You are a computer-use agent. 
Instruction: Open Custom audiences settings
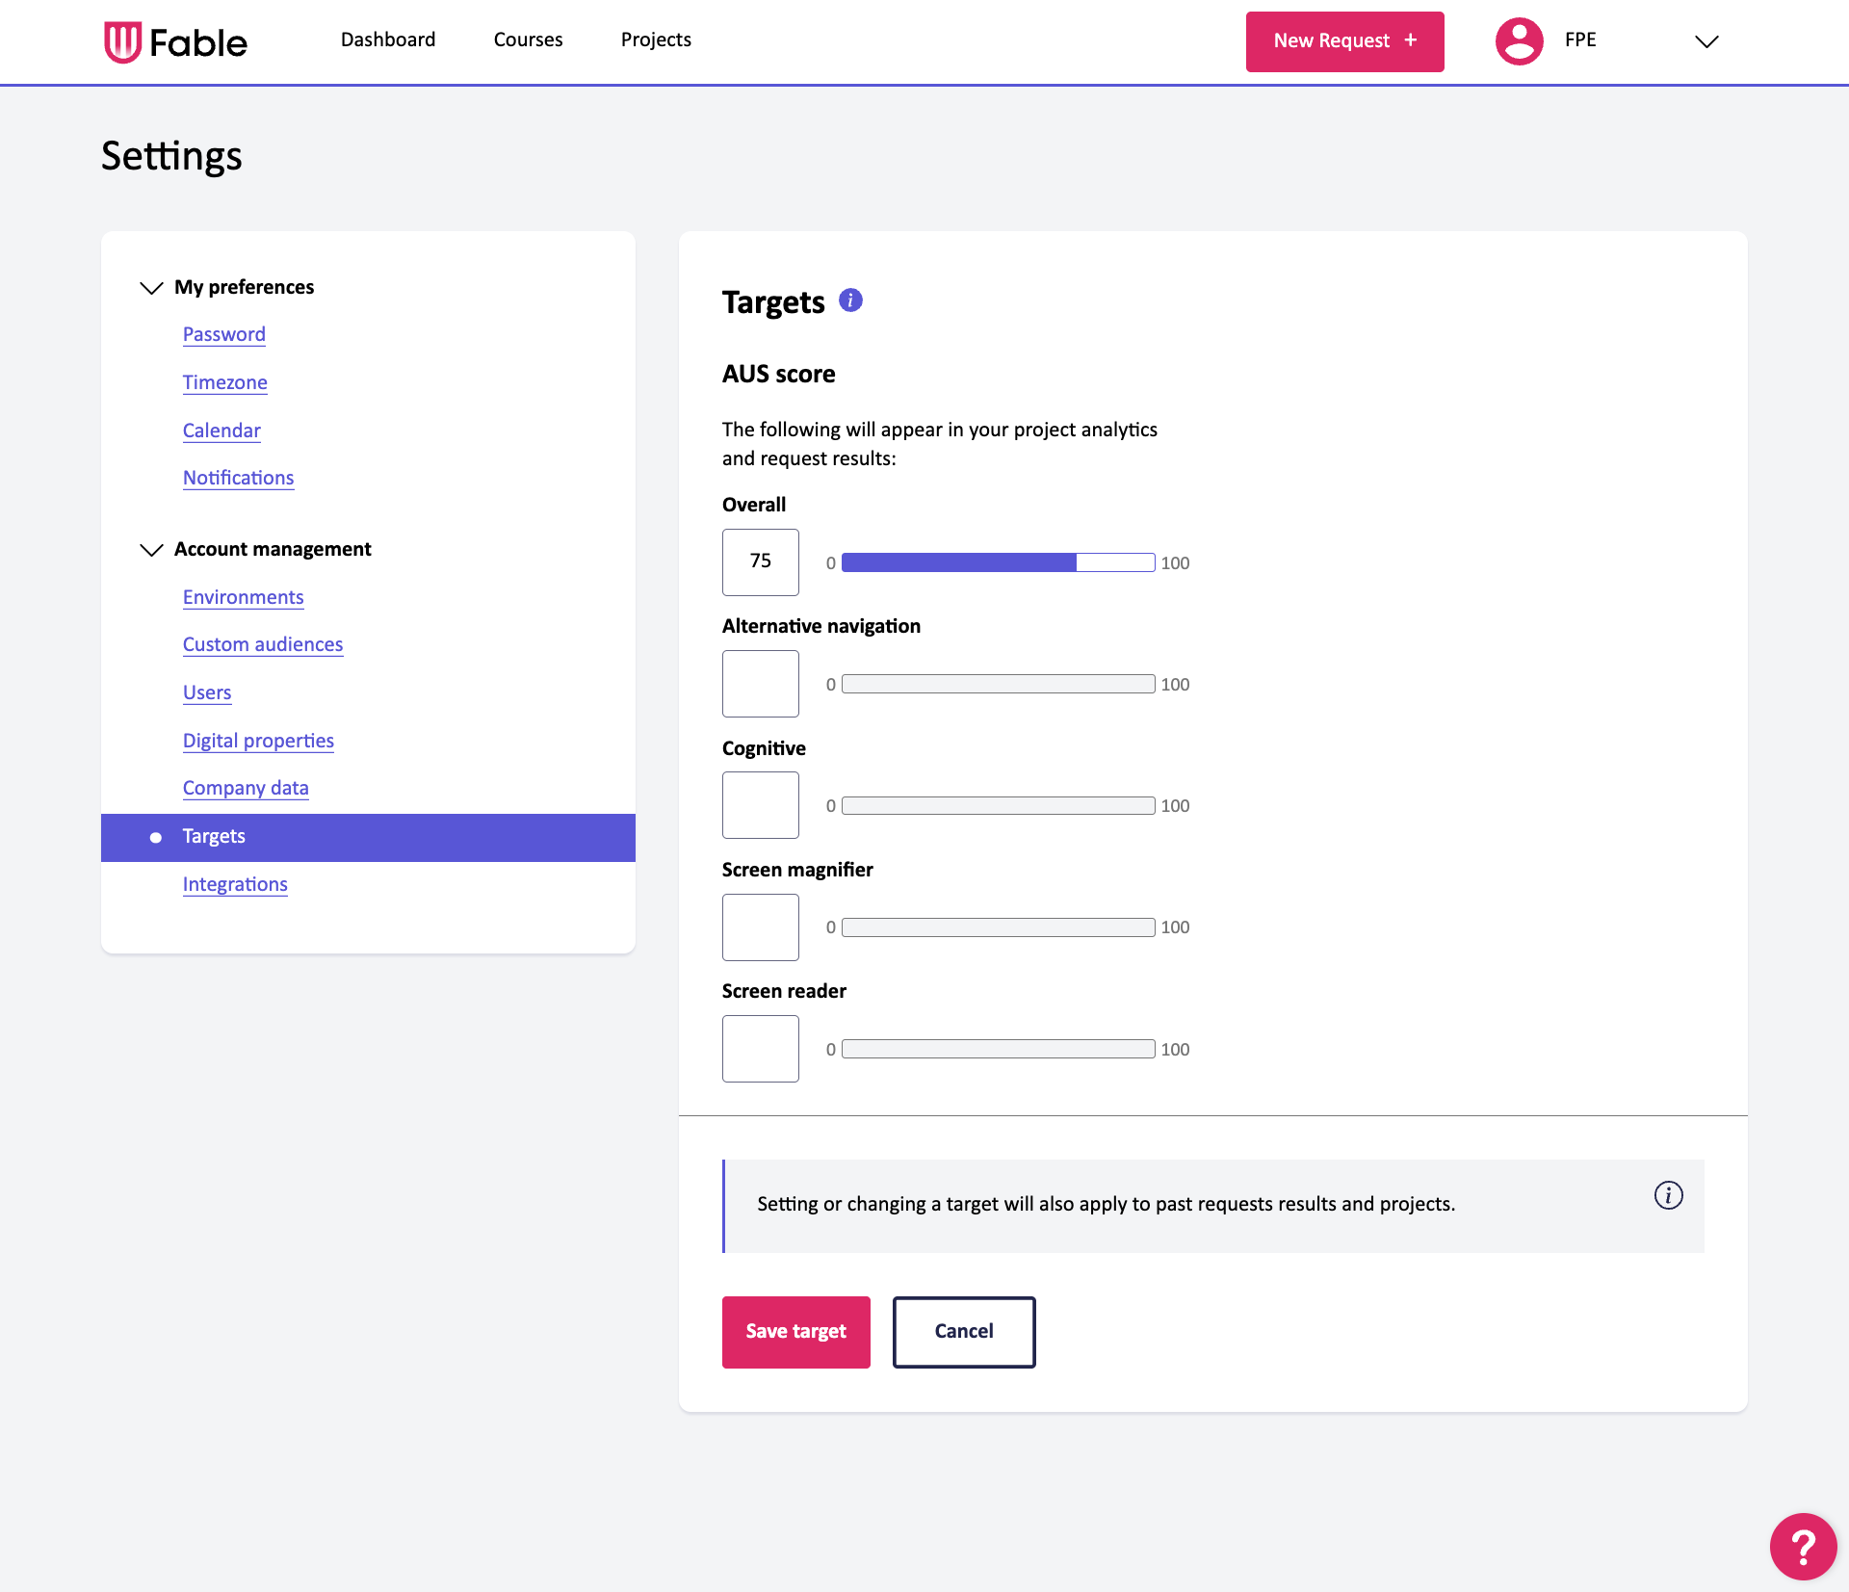tap(262, 644)
